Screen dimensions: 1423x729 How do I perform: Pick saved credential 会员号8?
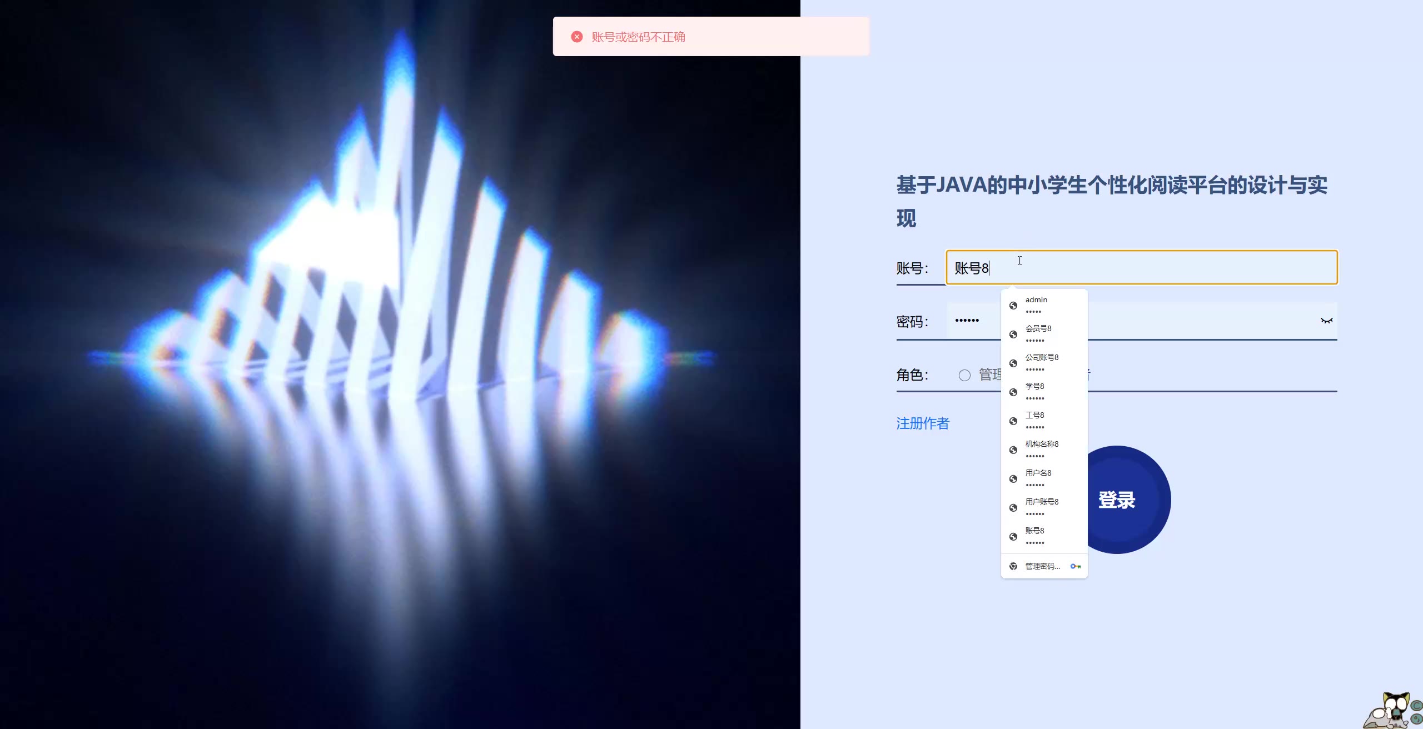pos(1038,334)
